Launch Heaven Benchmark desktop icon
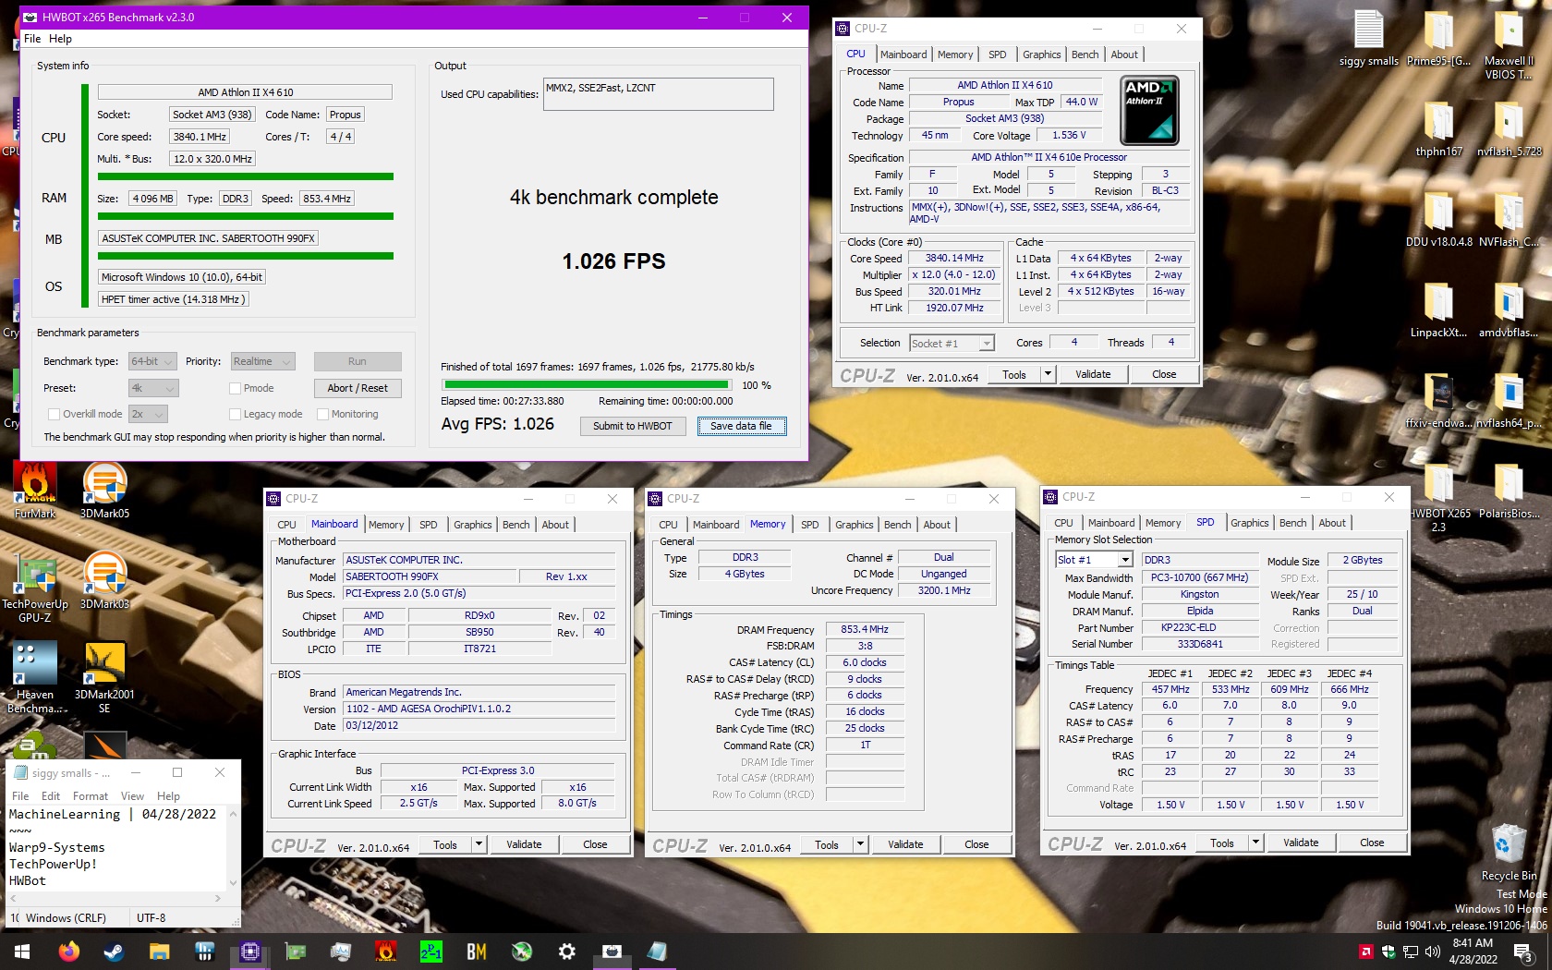 [x=35, y=677]
